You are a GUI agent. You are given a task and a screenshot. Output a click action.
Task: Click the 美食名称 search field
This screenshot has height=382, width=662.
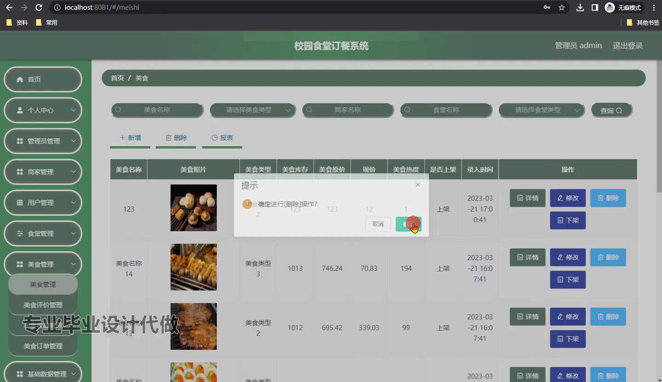click(x=157, y=110)
